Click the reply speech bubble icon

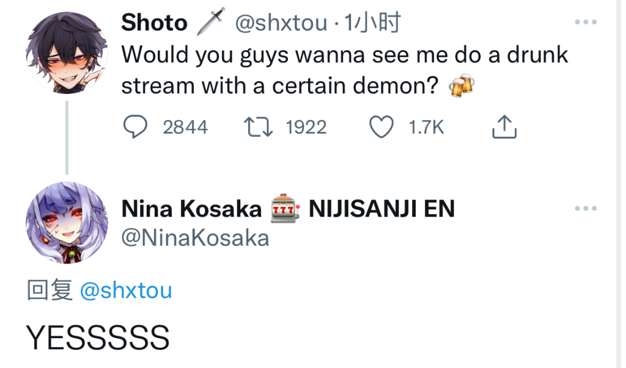pos(134,127)
